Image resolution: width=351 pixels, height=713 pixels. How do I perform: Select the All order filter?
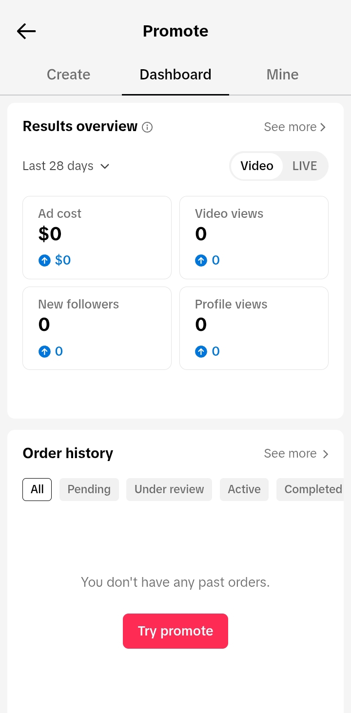pos(37,489)
